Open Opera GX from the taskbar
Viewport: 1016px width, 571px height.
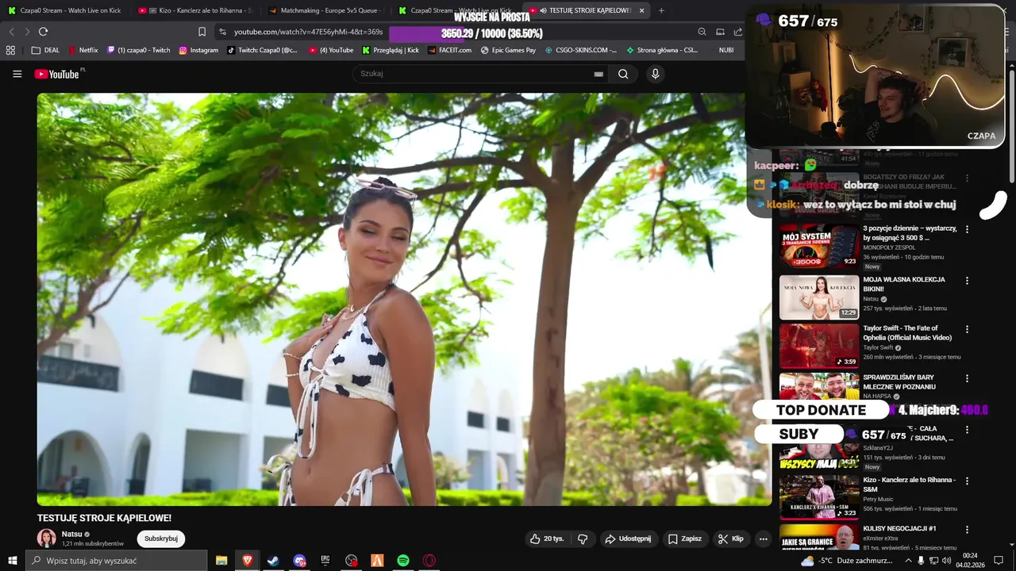tap(429, 561)
